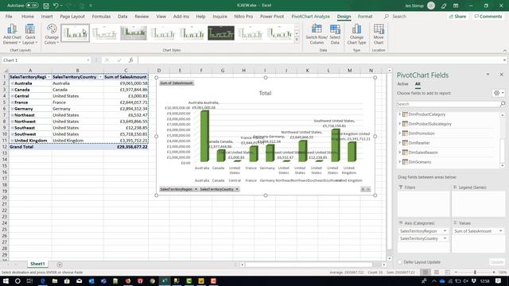The image size is (509, 286).
Task: Select the chart title Total
Action: click(265, 93)
